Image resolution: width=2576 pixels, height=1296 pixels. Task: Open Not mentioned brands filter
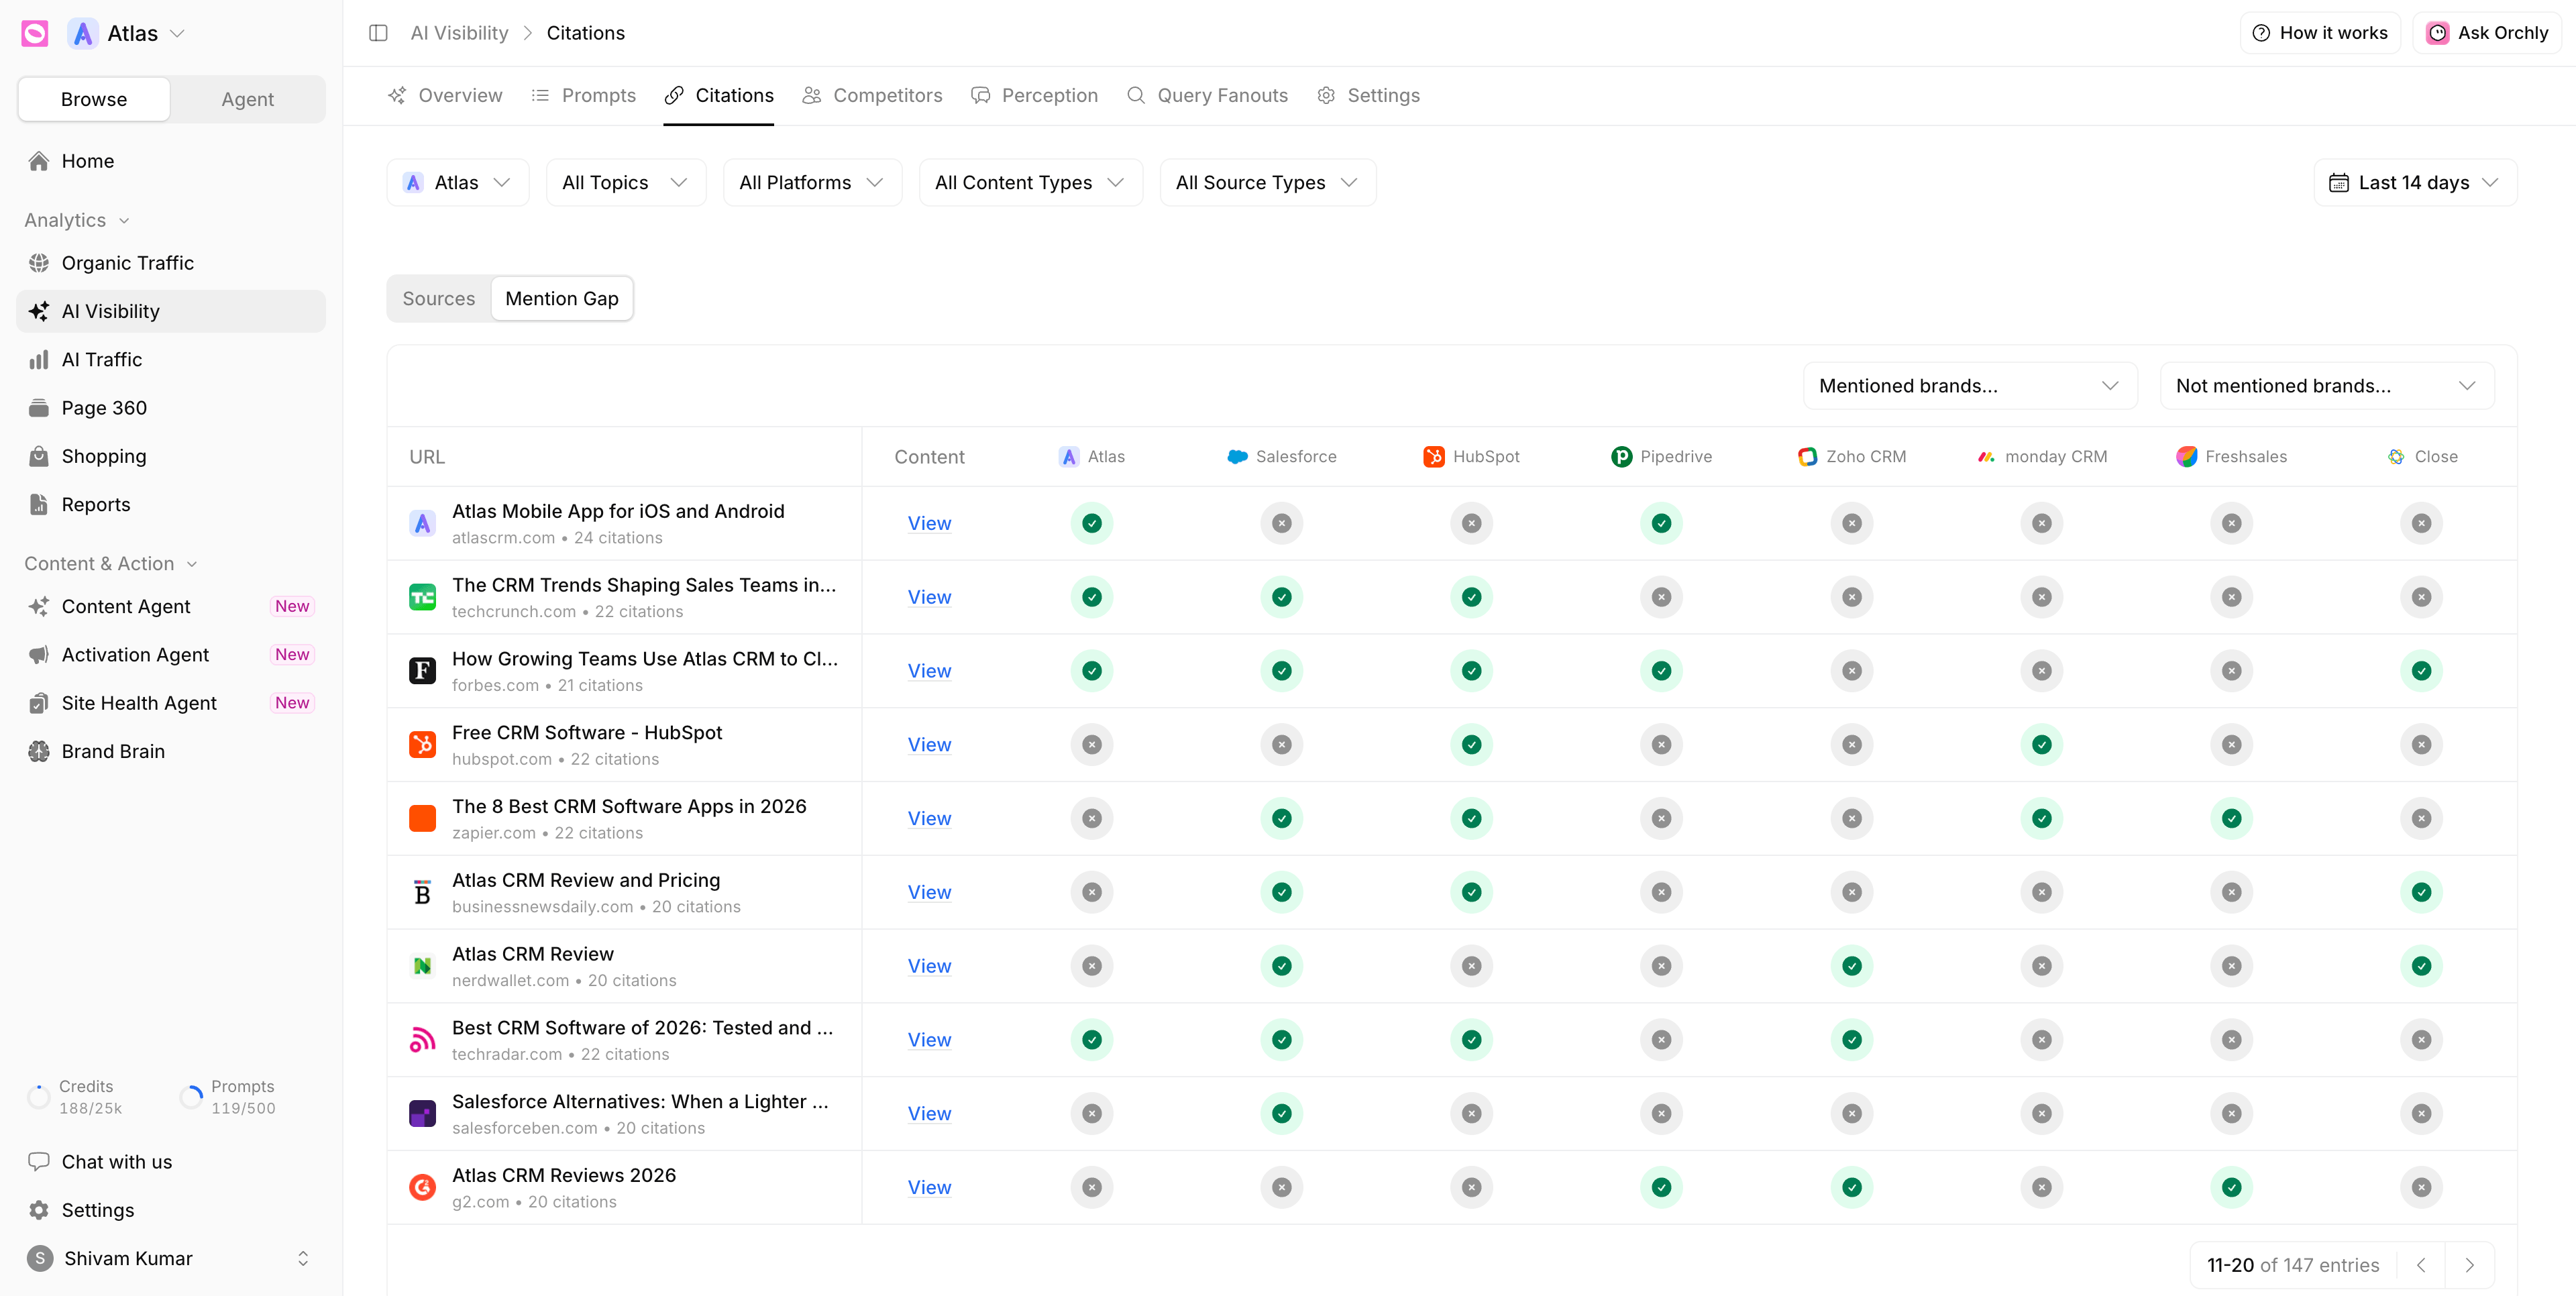2326,385
